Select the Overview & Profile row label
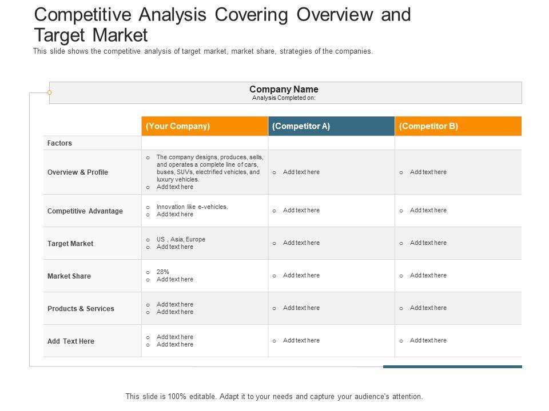 (78, 172)
